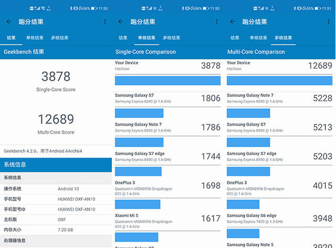Select 单核结果 tab on Geekbench 结果 screen
Screen dimensions: 336x248
35,38
